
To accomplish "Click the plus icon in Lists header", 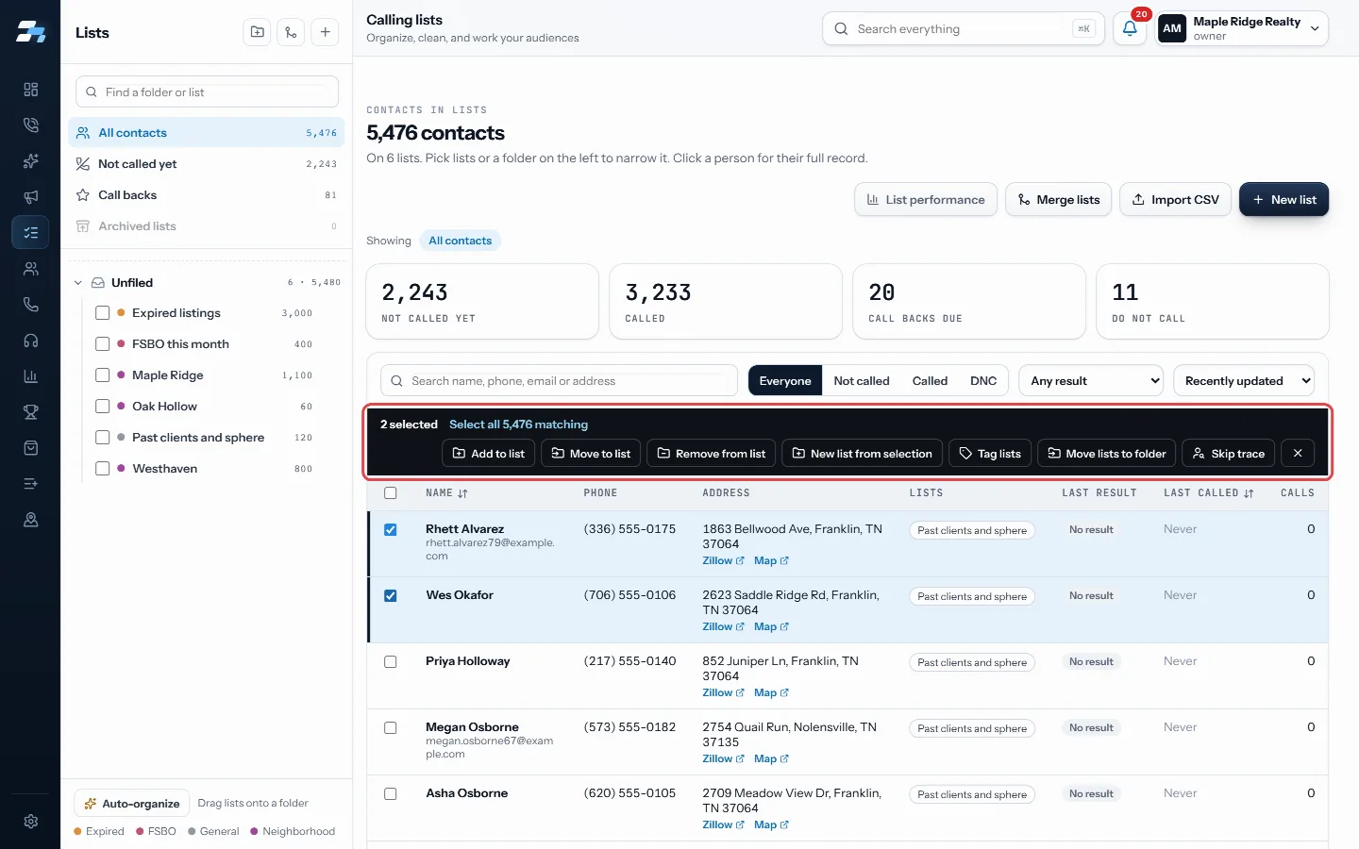I will pos(325,32).
